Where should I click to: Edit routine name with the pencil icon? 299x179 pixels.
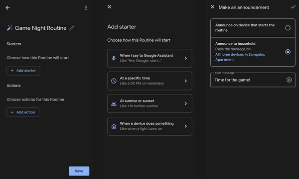coord(72,28)
